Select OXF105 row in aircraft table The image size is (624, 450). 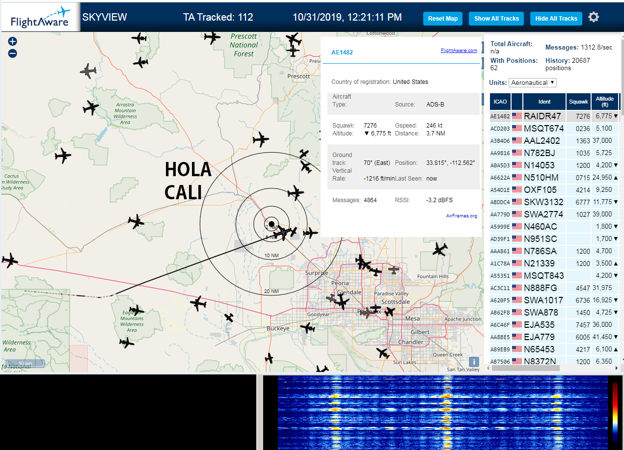point(554,190)
